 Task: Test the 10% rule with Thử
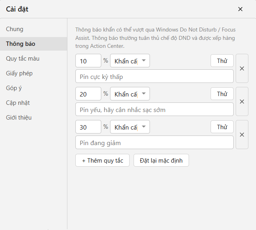(x=222, y=61)
